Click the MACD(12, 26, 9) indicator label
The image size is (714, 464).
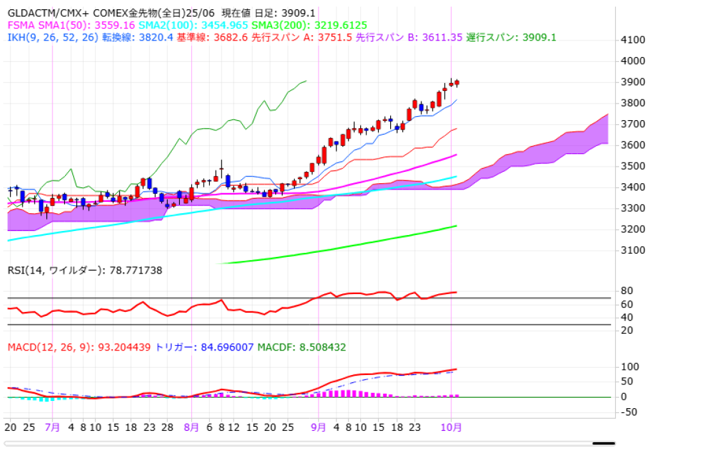[x=79, y=347]
